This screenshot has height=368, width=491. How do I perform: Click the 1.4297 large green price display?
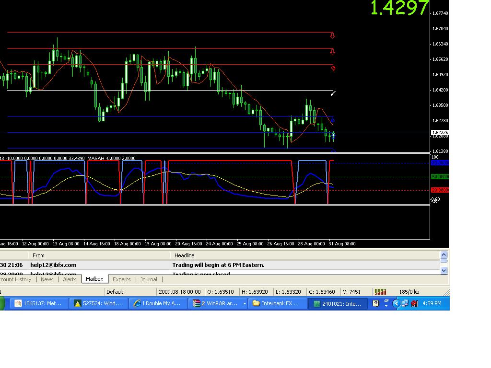pos(399,8)
